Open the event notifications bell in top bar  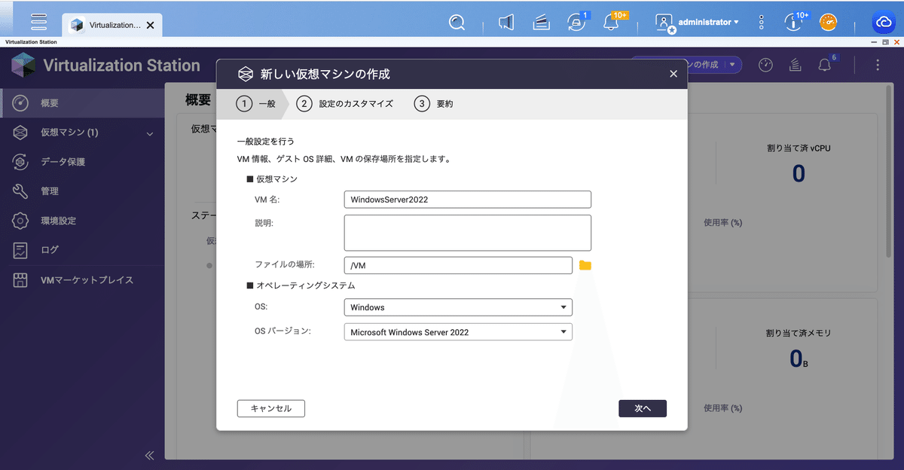tap(611, 23)
